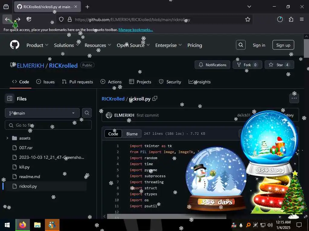Viewport: 309px width, 231px height.
Task: Expand the assets folder chevron
Action: pos(7,138)
